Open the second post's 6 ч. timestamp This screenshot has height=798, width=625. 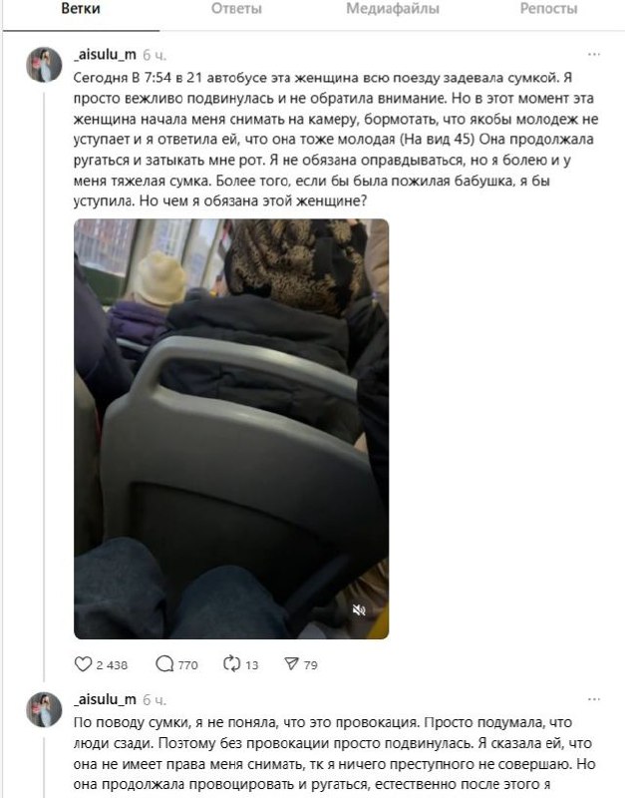155,700
